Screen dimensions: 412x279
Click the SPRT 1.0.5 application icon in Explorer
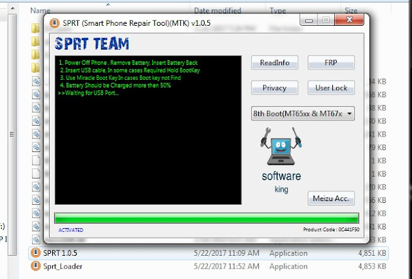click(x=35, y=253)
